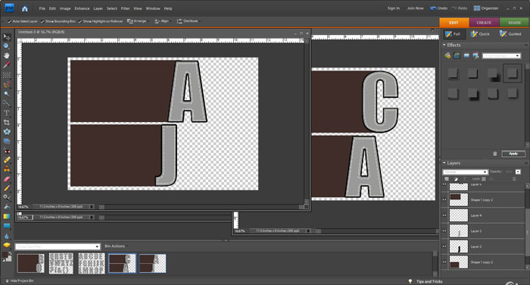Show Photo Effects category in Effects panel

[466, 55]
